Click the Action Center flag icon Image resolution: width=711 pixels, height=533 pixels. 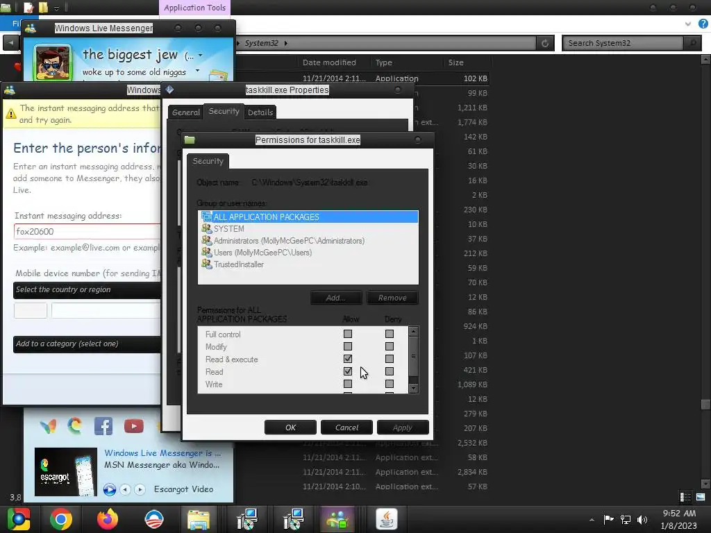tap(608, 519)
